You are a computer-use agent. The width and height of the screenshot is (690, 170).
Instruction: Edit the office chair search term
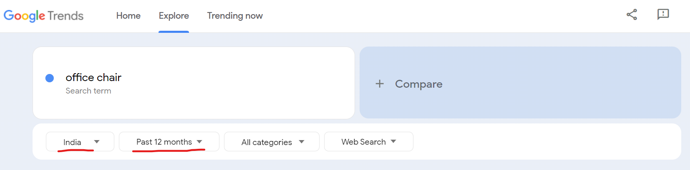(x=93, y=78)
